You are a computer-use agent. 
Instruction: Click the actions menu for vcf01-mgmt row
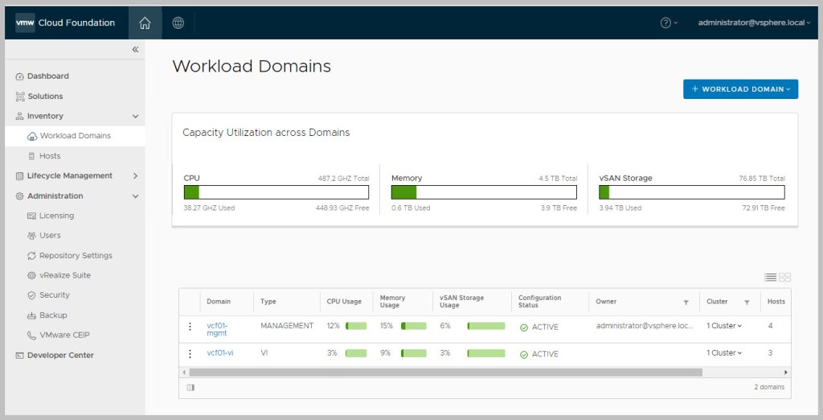pyautogui.click(x=190, y=327)
